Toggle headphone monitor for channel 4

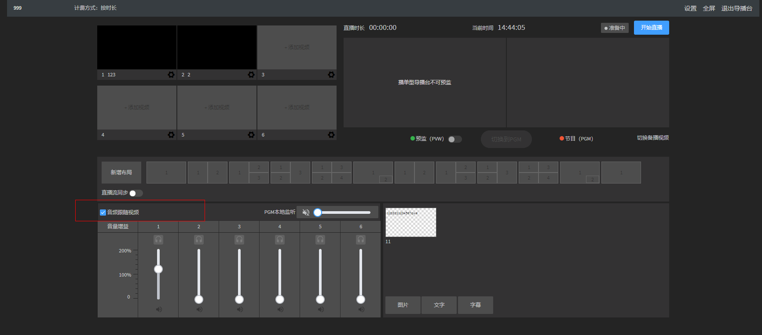click(280, 239)
